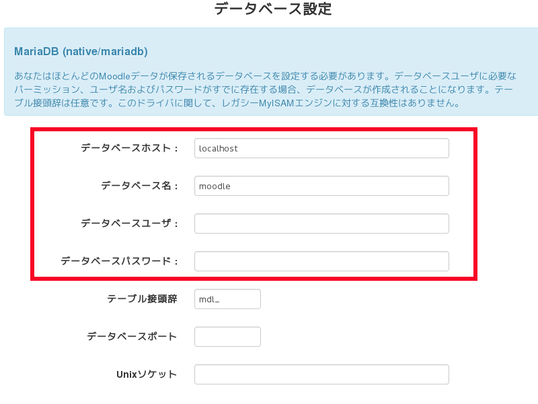Click the データベースホスト input field
This screenshot has width=538, height=404.
[x=321, y=148]
